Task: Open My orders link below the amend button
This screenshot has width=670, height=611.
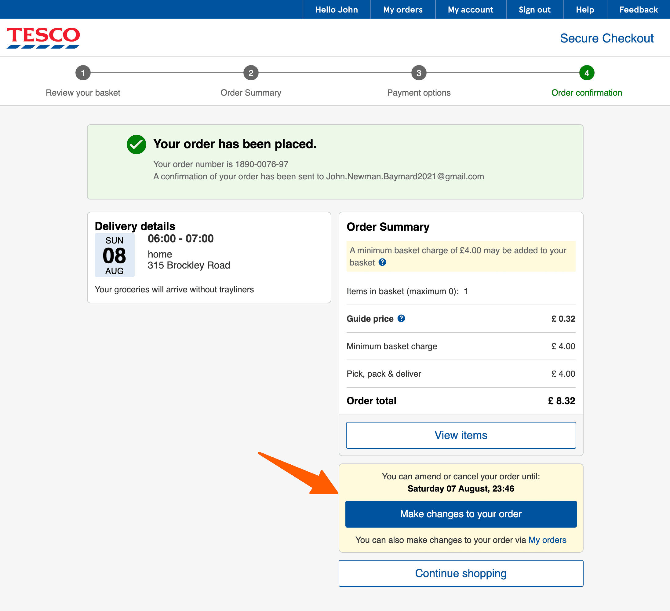Action: 547,540
